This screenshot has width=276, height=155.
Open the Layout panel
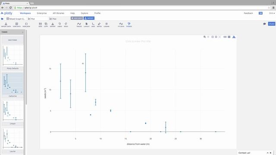(x=87, y=25)
